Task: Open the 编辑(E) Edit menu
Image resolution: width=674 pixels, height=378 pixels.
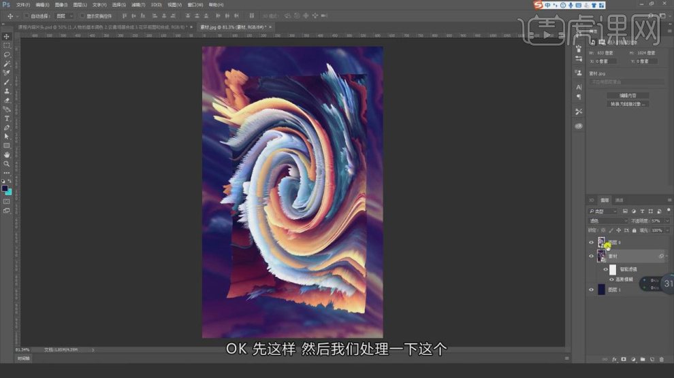Action: pos(42,5)
